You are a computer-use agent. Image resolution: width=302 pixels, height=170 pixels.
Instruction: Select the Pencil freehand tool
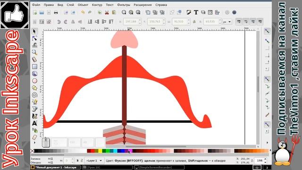(34, 102)
